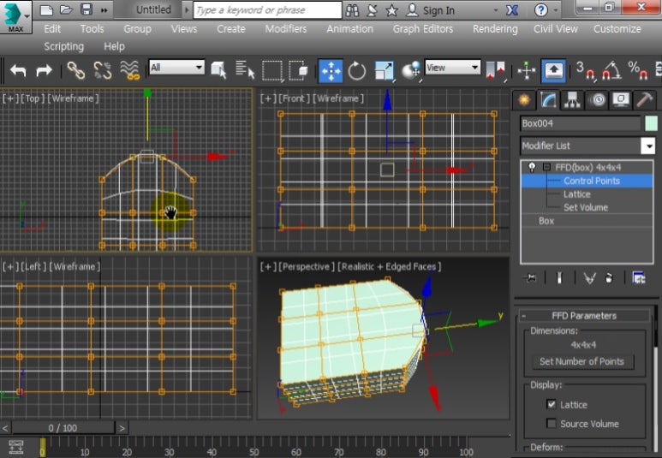Open the Display command panel tab
The height and width of the screenshot is (458, 662).
pyautogui.click(x=621, y=100)
